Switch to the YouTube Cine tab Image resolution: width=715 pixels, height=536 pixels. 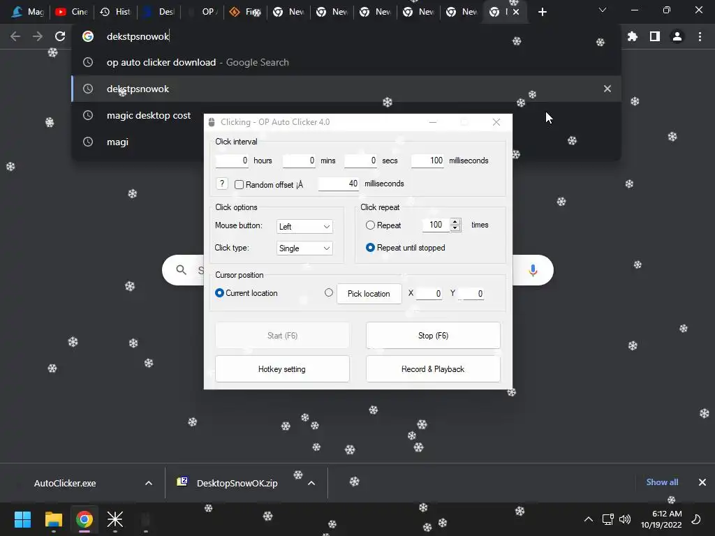click(x=71, y=12)
